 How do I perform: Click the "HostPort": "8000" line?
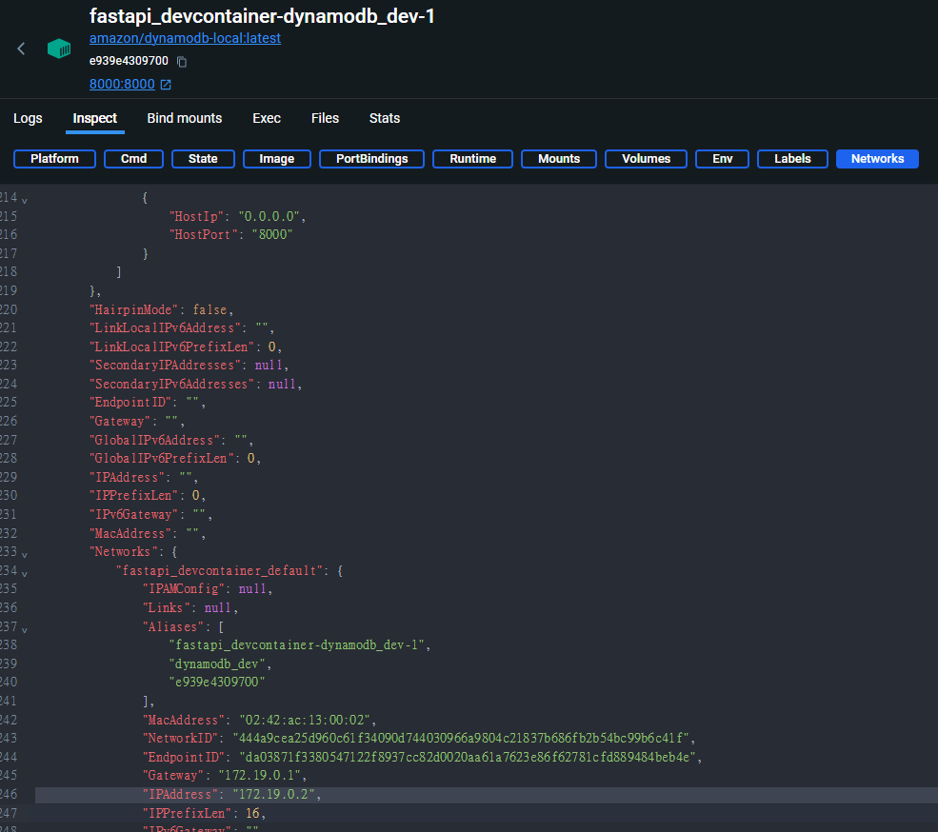(x=230, y=235)
